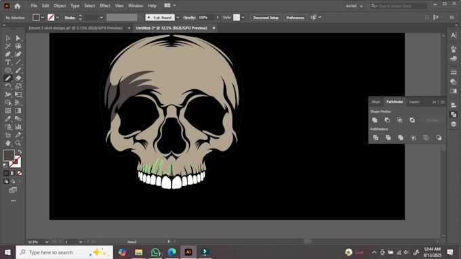Viewport: 461px width, 259px height.
Task: Switch to Layers tab in panel group
Action: coord(414,102)
